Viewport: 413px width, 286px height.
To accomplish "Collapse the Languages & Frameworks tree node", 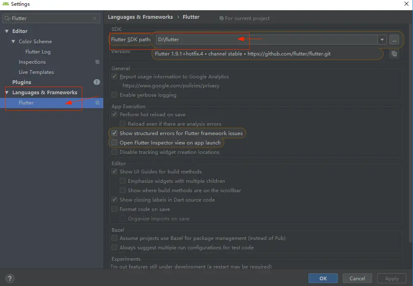I will coord(7,92).
